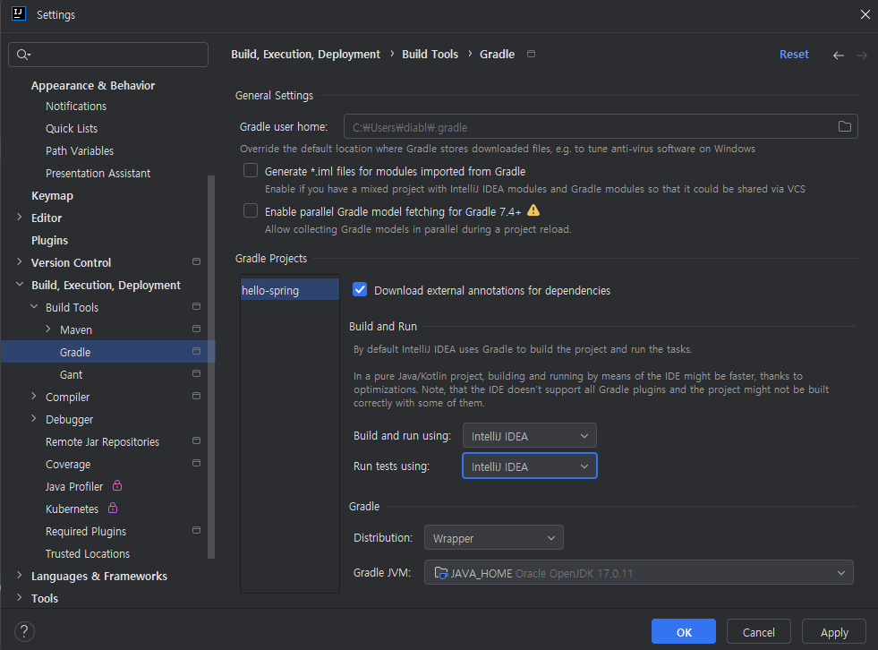878x650 pixels.
Task: Click the project icon beside Build Tools
Action: (x=197, y=306)
